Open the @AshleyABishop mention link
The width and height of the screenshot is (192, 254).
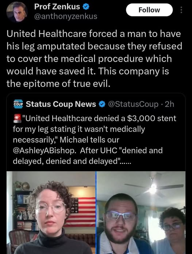click(x=44, y=150)
